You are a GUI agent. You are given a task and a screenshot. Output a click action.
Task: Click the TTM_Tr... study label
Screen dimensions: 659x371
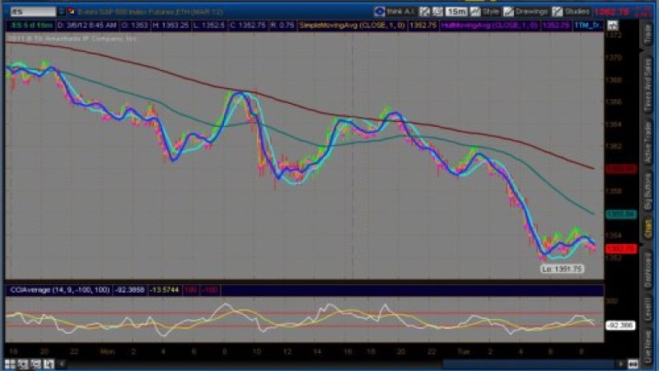point(588,26)
